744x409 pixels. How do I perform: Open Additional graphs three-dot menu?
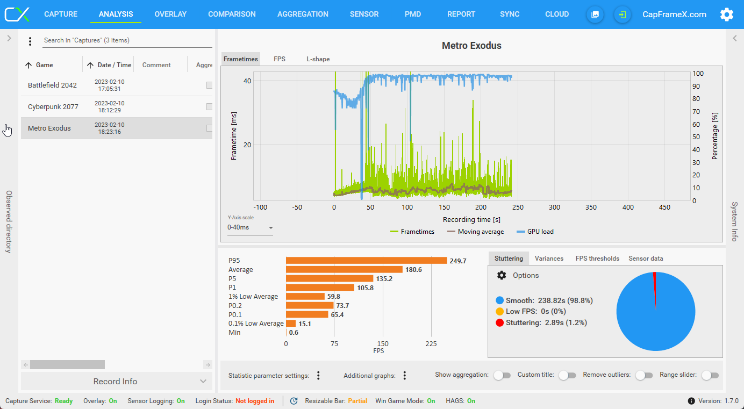pyautogui.click(x=404, y=376)
